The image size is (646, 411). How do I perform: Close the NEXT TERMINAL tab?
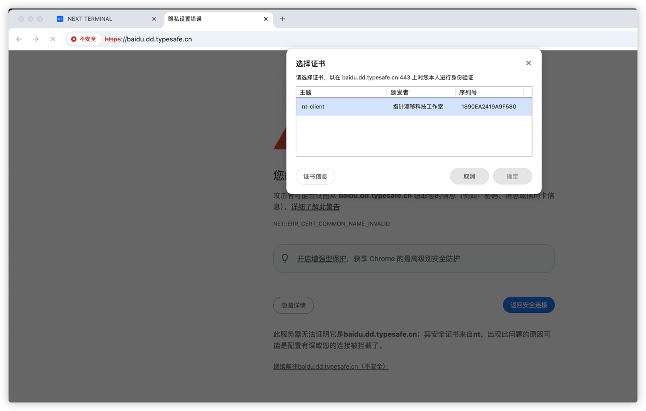pyautogui.click(x=154, y=19)
